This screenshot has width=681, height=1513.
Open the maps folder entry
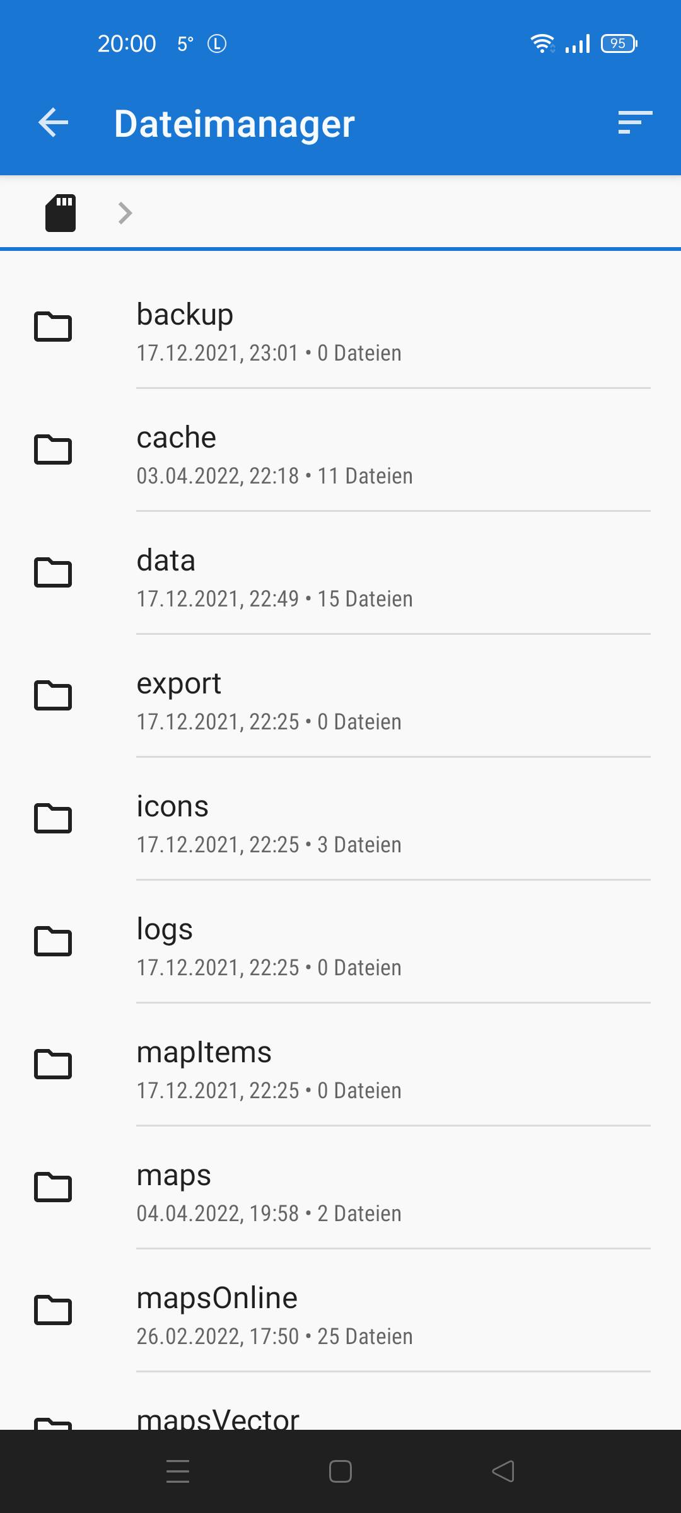coord(340,1188)
